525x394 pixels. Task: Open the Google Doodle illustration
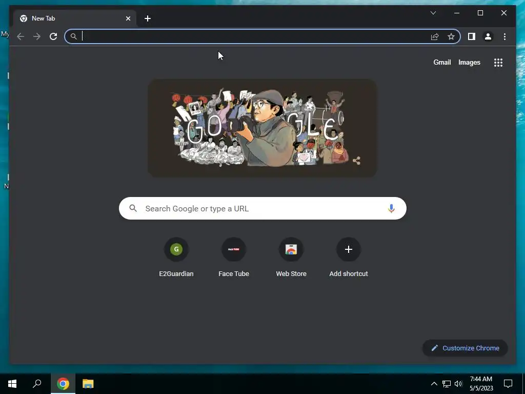click(x=262, y=128)
